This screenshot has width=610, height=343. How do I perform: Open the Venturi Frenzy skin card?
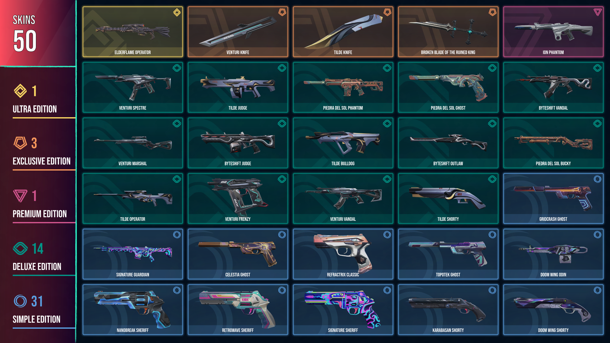238,198
